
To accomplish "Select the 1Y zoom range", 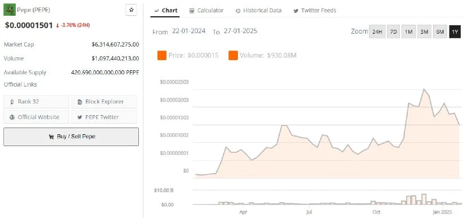I will tap(455, 31).
